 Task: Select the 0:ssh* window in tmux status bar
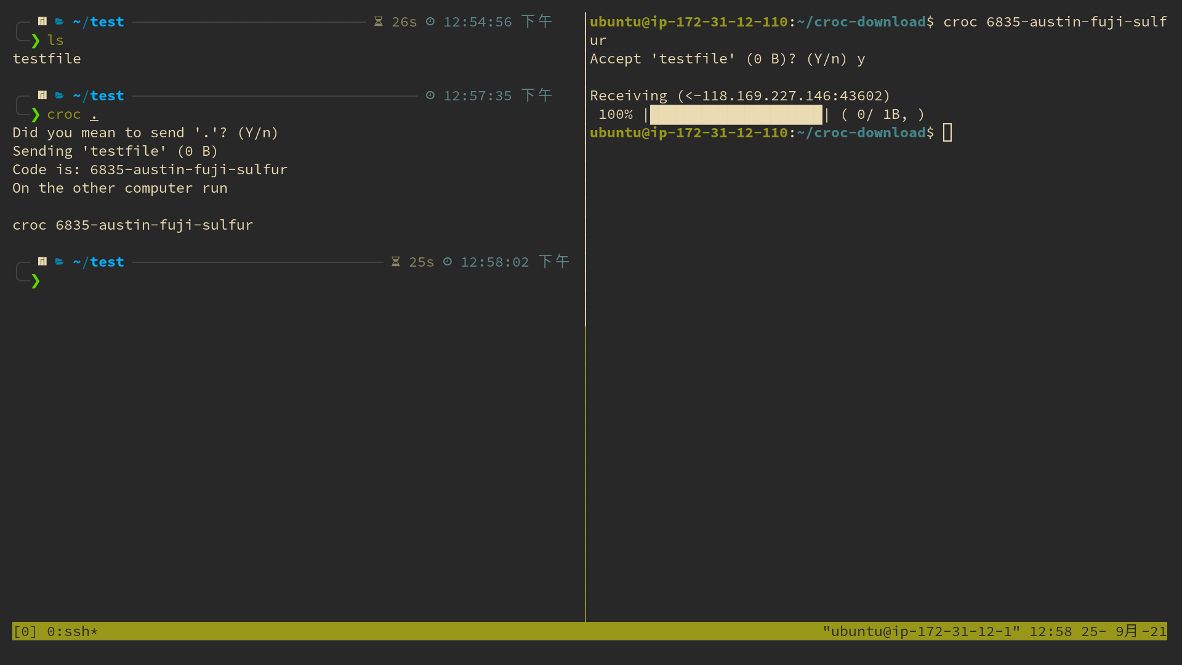(72, 632)
